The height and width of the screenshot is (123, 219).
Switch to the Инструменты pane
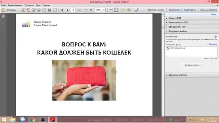[x=156, y=10]
